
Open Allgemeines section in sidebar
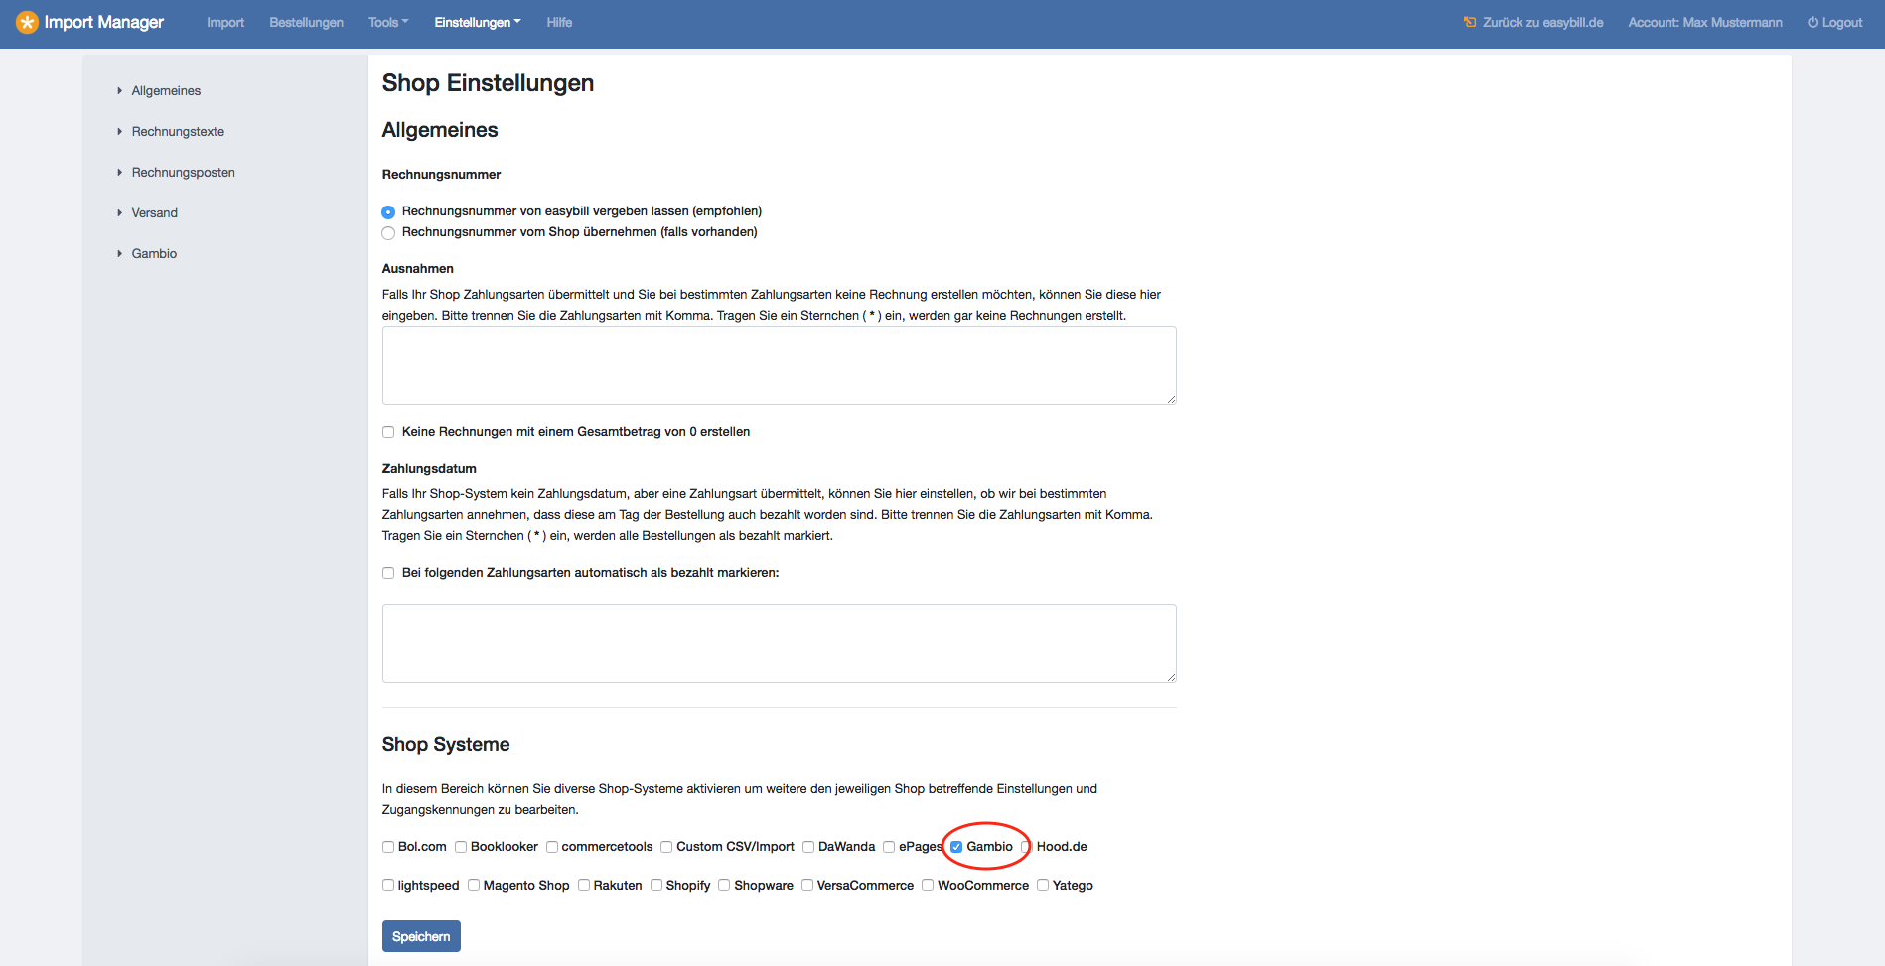(x=166, y=90)
